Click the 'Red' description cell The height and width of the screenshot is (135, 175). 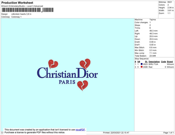(x=150, y=67)
